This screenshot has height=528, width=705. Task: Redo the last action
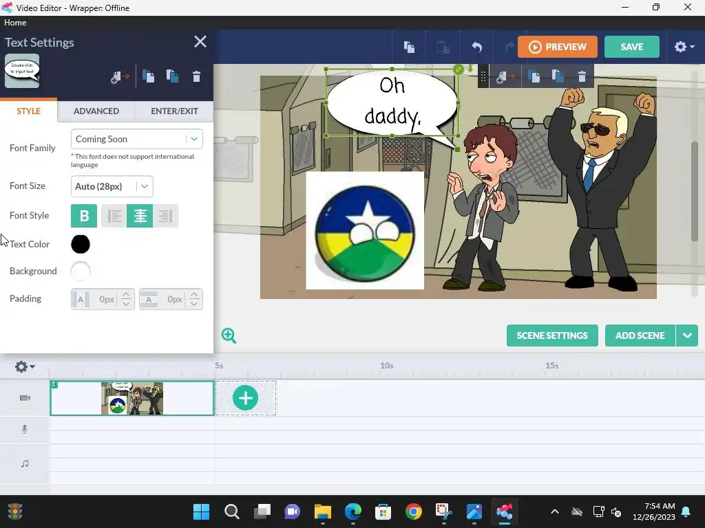pyautogui.click(x=509, y=47)
